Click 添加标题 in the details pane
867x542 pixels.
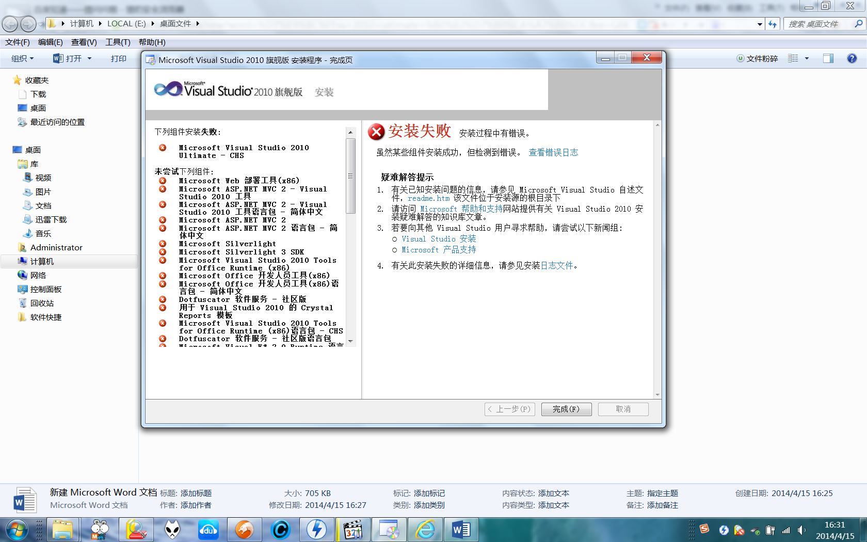click(x=196, y=493)
